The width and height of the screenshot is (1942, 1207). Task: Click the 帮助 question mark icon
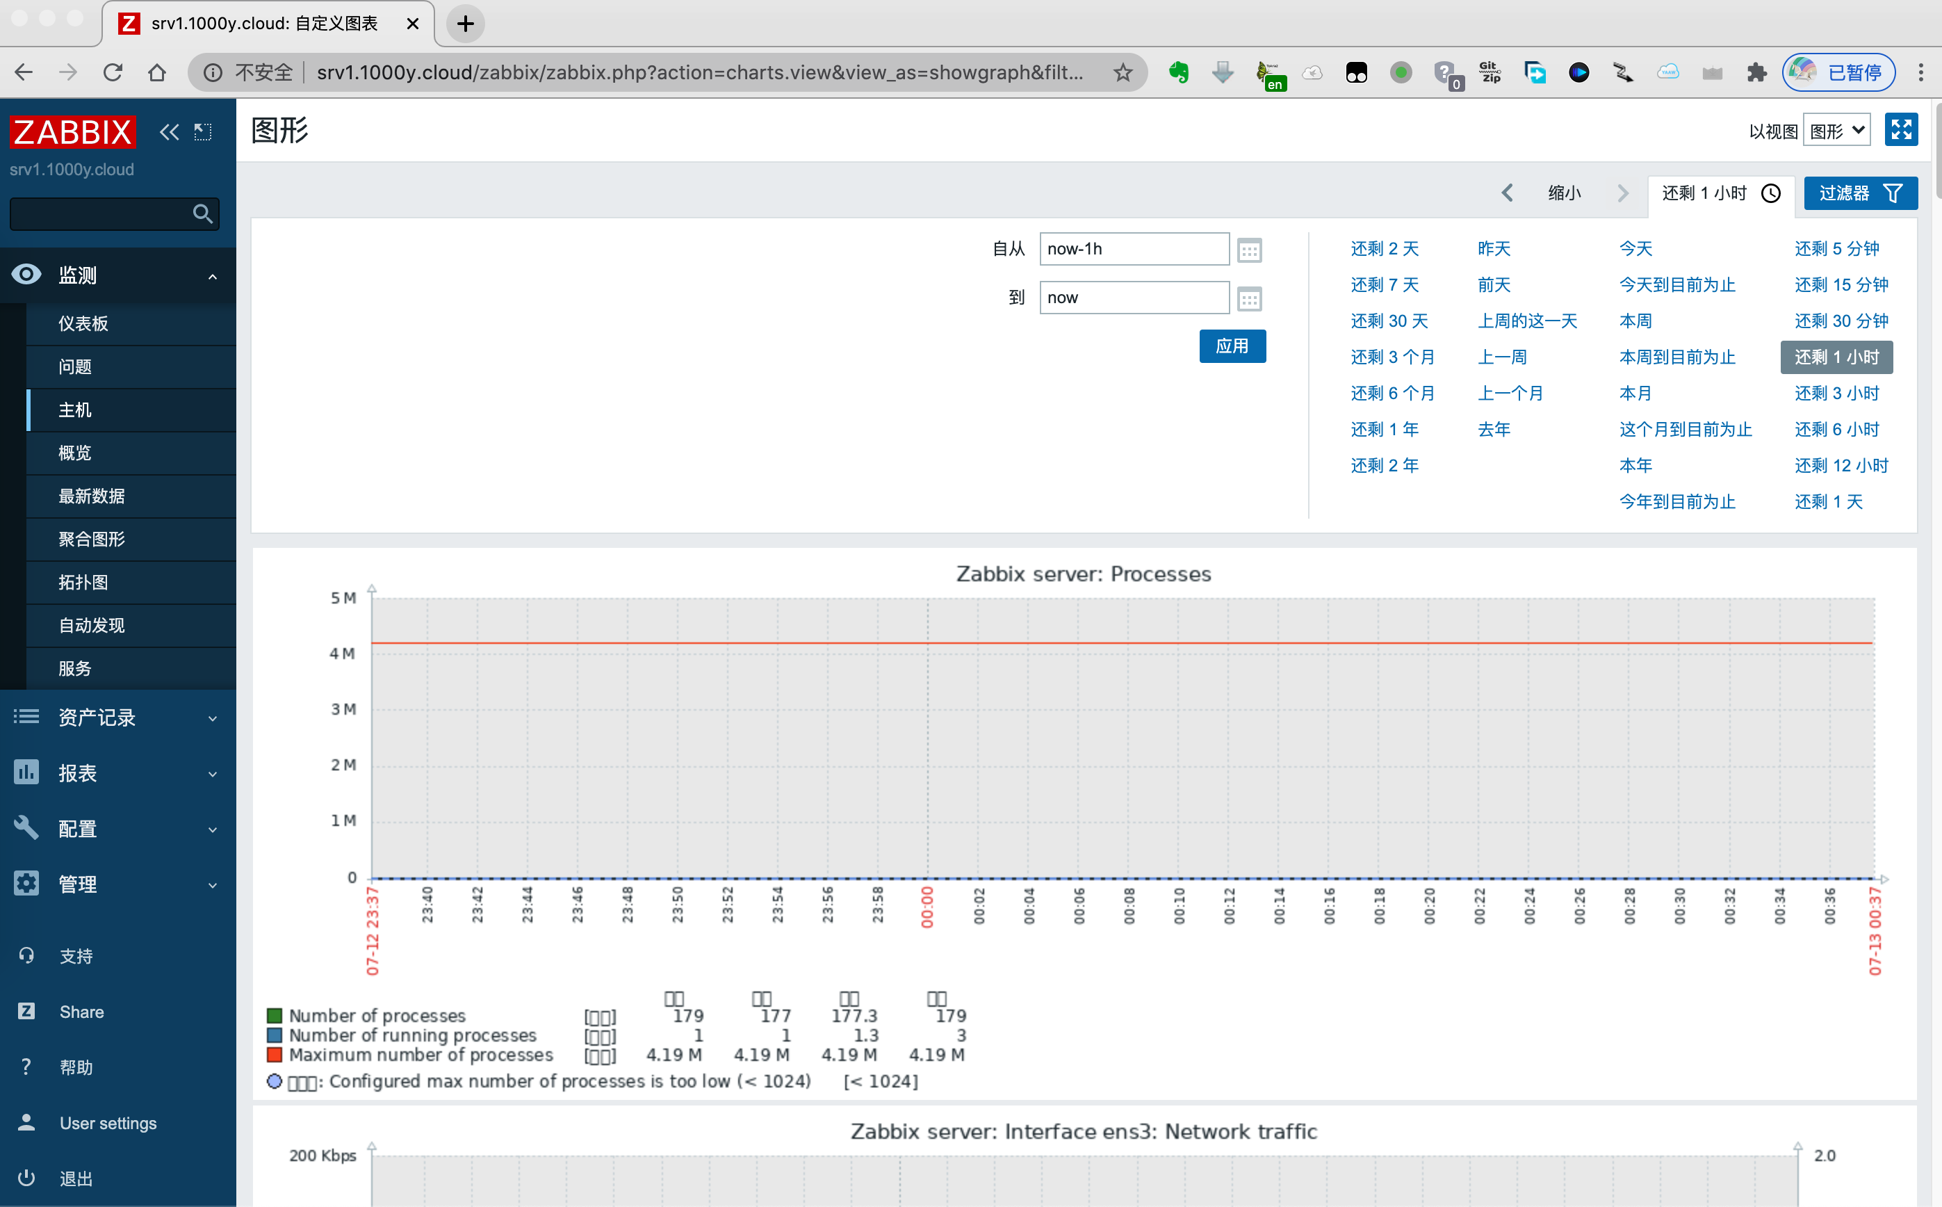tap(26, 1067)
